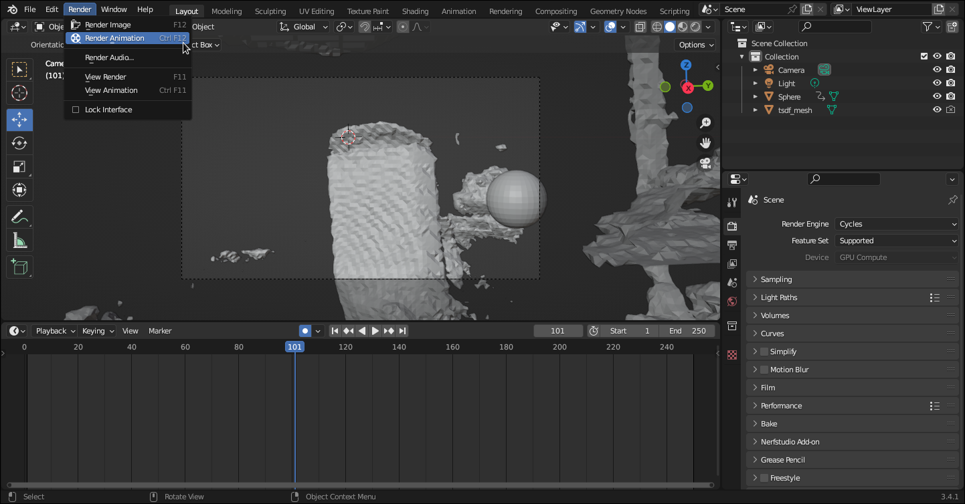Click the Add Cube tool
Image resolution: width=965 pixels, height=504 pixels.
pos(19,267)
